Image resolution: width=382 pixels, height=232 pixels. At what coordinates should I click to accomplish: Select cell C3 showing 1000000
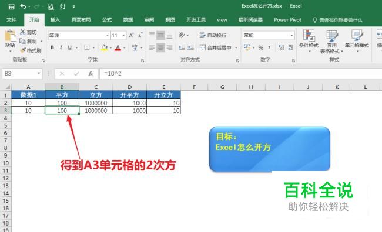point(96,111)
